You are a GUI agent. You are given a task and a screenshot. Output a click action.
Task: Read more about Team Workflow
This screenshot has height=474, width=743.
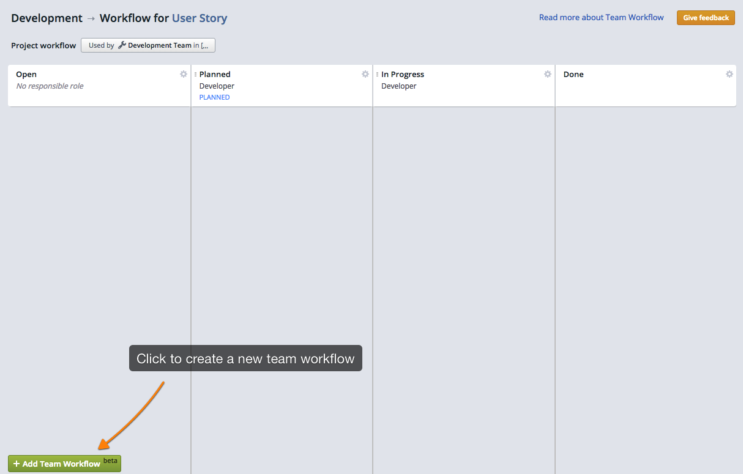(600, 17)
